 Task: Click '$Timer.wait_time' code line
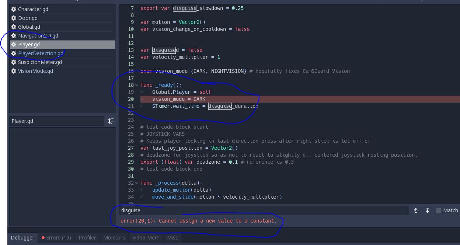[205, 106]
